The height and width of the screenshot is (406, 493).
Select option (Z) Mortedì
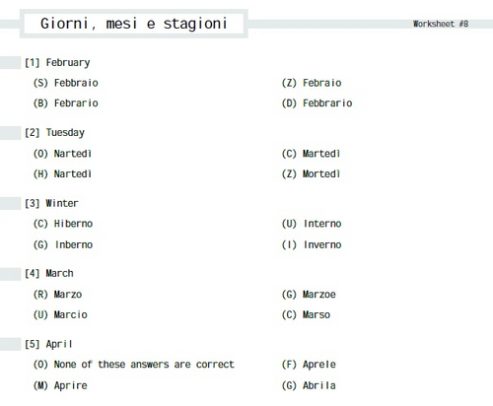point(311,173)
